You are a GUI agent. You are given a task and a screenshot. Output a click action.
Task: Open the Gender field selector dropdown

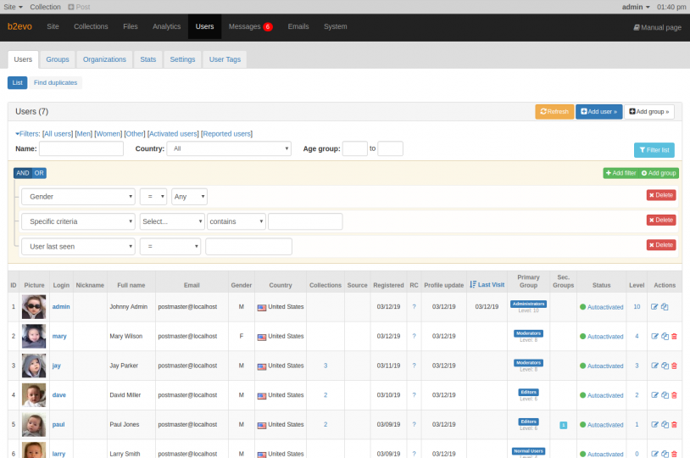(x=78, y=197)
